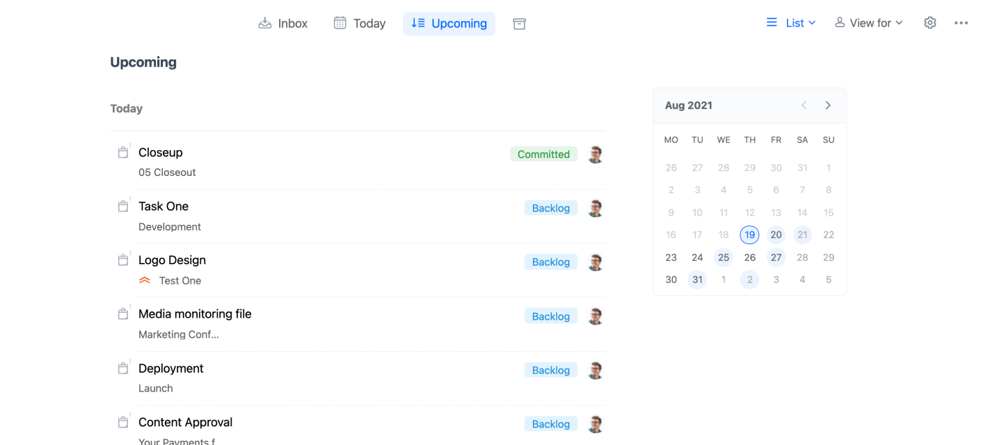Image resolution: width=988 pixels, height=445 pixels.
Task: Click the Backlog tag on Logo Design
Action: click(551, 262)
